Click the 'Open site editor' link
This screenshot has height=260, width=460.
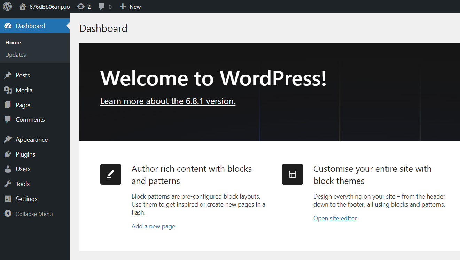click(x=335, y=218)
